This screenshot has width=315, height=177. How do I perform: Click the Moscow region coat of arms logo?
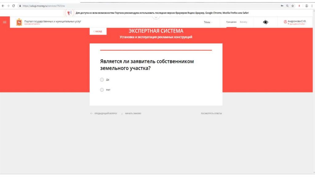[19, 22]
